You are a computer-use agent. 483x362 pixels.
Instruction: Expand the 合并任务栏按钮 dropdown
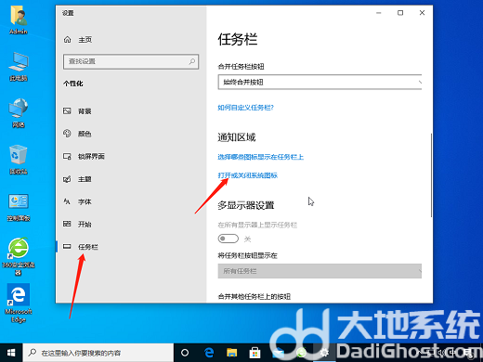pos(320,82)
